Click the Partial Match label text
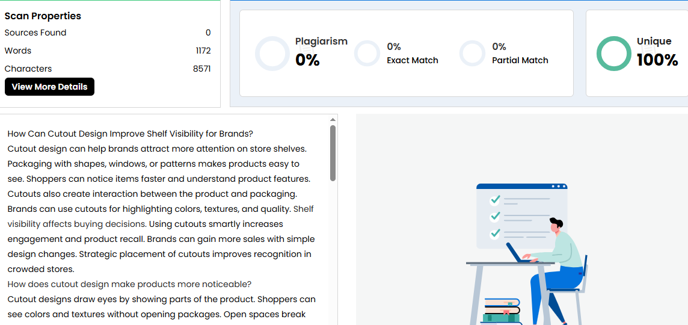Screen dimensions: 688x325 coord(520,60)
